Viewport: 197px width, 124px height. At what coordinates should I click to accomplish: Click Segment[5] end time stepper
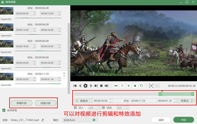click(59, 63)
